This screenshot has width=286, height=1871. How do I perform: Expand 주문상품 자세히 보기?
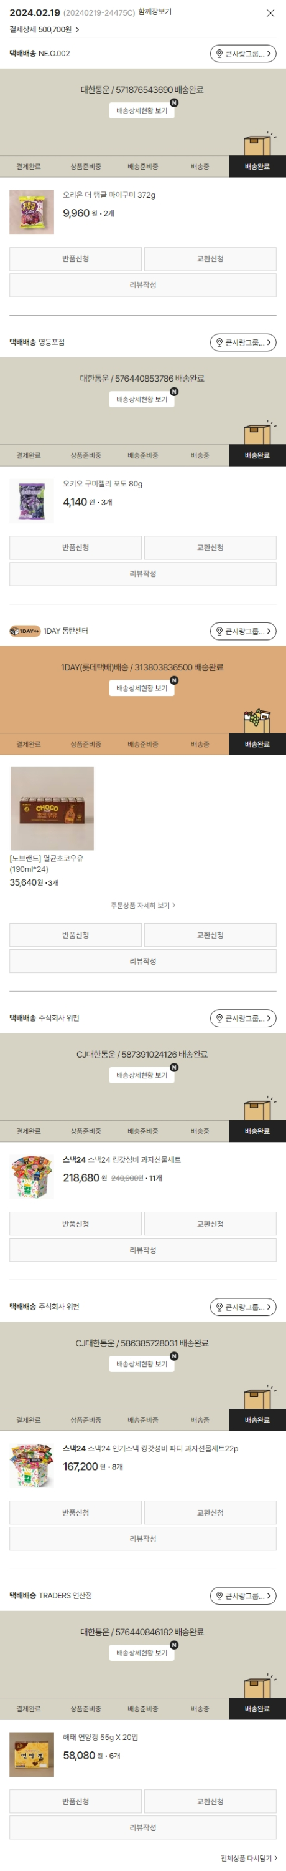(x=142, y=906)
